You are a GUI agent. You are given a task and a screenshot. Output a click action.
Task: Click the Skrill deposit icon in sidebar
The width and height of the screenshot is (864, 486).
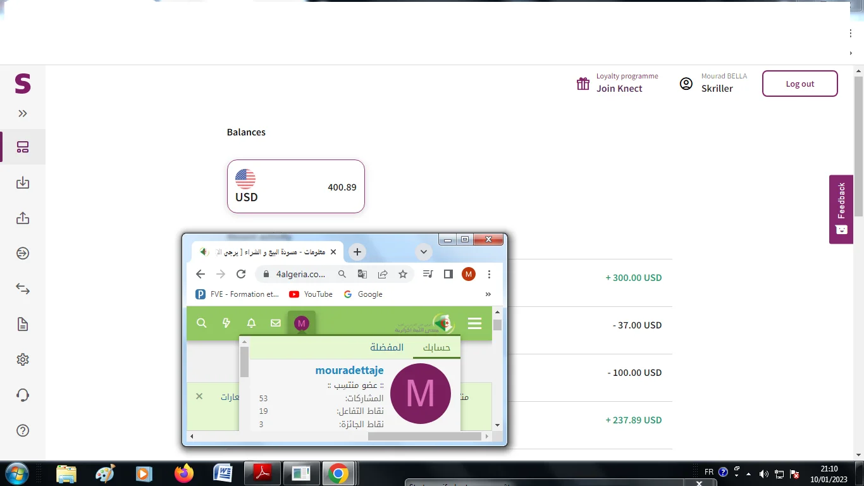click(x=23, y=183)
